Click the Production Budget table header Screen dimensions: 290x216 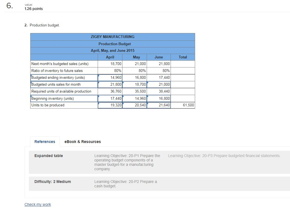tap(114, 44)
